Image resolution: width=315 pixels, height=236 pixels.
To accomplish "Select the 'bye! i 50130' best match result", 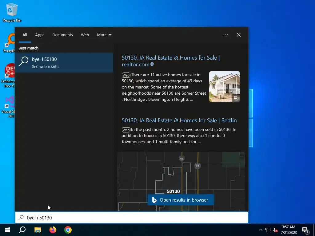I will [x=64, y=63].
